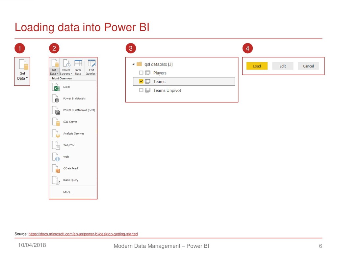The image size is (337, 253).
Task: Open the docs.microsoft.com source link
Action: click(x=83, y=234)
